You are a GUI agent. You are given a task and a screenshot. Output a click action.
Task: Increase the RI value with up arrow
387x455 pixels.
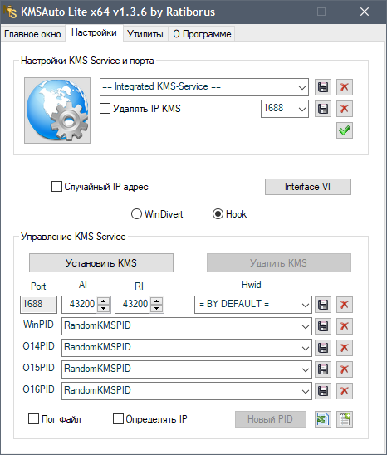pos(157,301)
